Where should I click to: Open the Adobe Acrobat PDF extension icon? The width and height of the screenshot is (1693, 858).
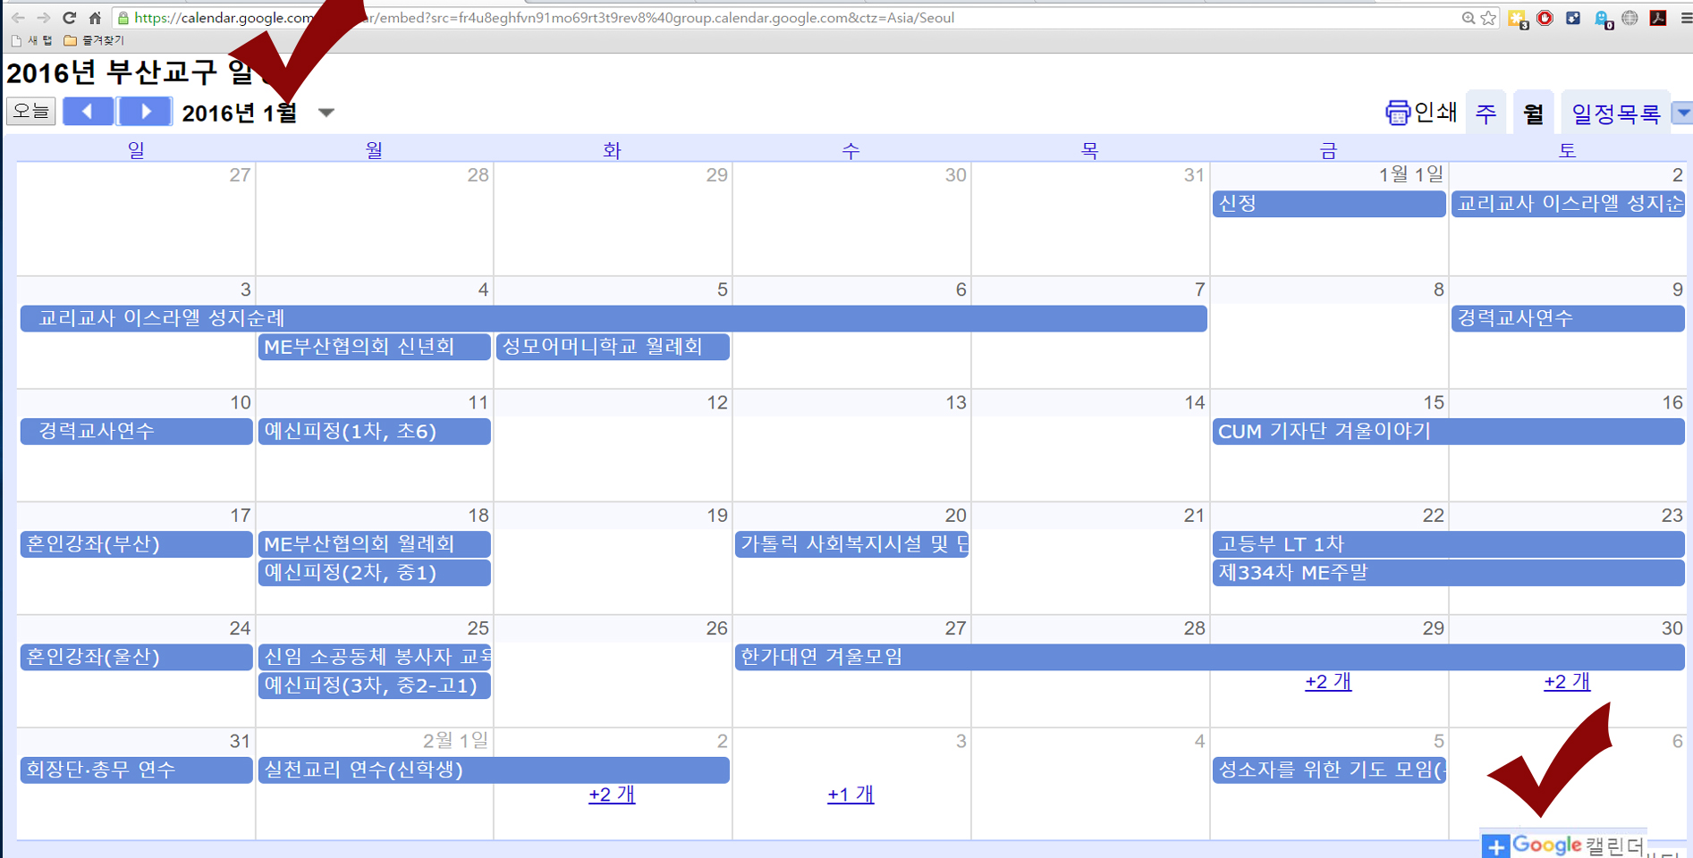click(1658, 18)
